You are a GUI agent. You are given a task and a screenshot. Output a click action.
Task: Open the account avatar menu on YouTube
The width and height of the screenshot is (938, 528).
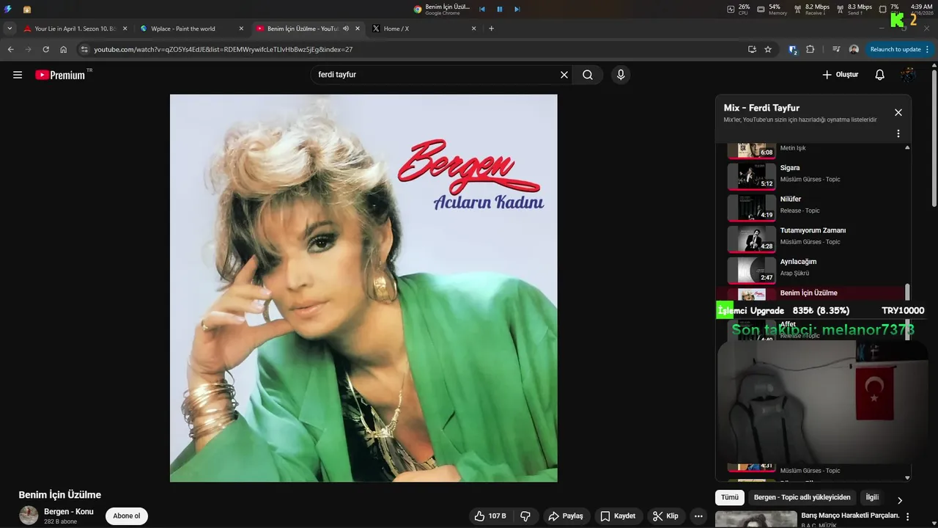point(908,75)
